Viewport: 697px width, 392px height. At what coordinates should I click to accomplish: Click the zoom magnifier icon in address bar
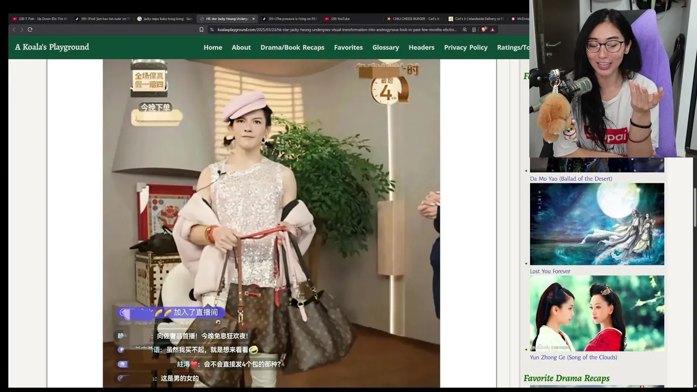coord(464,29)
